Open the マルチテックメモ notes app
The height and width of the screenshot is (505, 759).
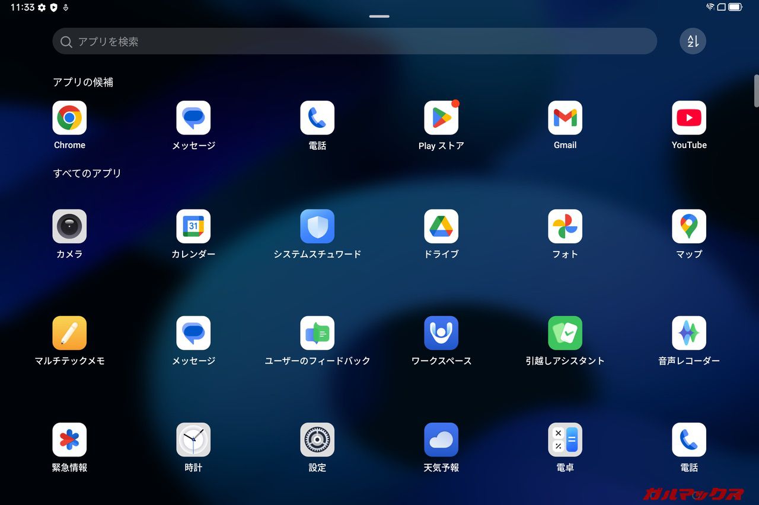69,333
